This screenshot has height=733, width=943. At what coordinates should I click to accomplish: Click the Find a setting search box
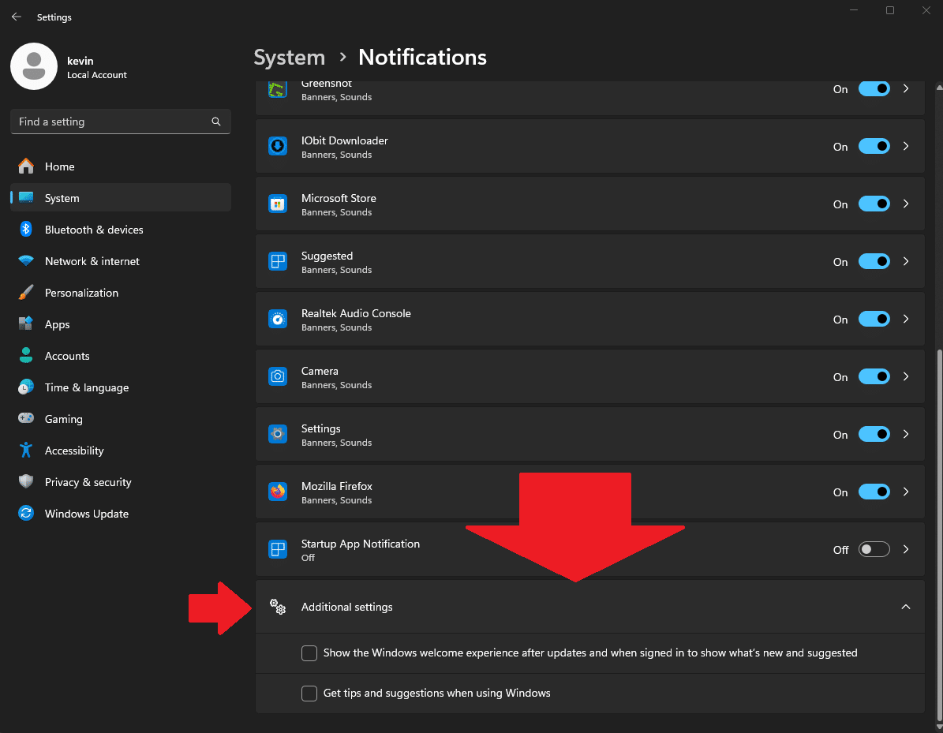click(x=120, y=122)
